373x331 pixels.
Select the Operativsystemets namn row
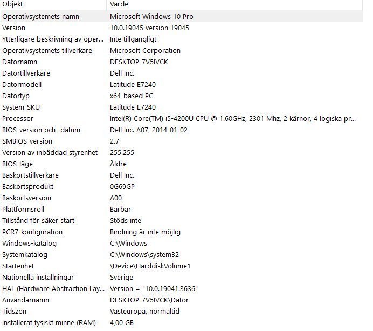(49, 17)
